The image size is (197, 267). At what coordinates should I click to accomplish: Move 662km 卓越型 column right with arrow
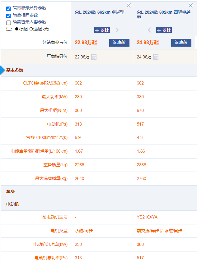[117, 30]
